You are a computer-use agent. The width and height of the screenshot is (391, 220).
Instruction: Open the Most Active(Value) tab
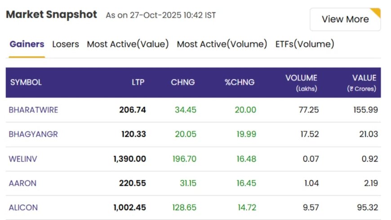tap(128, 44)
